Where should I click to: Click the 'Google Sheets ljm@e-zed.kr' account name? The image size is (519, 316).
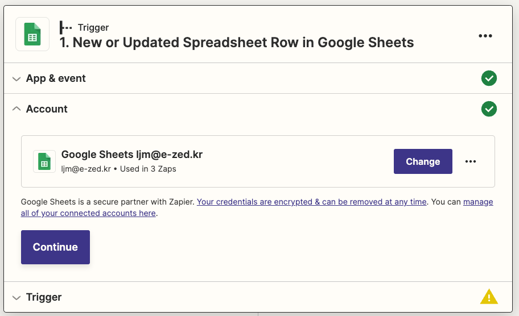[132, 155]
